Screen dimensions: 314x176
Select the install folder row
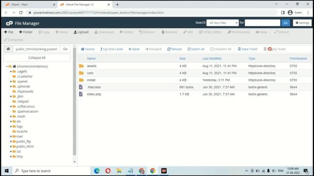click(195, 80)
